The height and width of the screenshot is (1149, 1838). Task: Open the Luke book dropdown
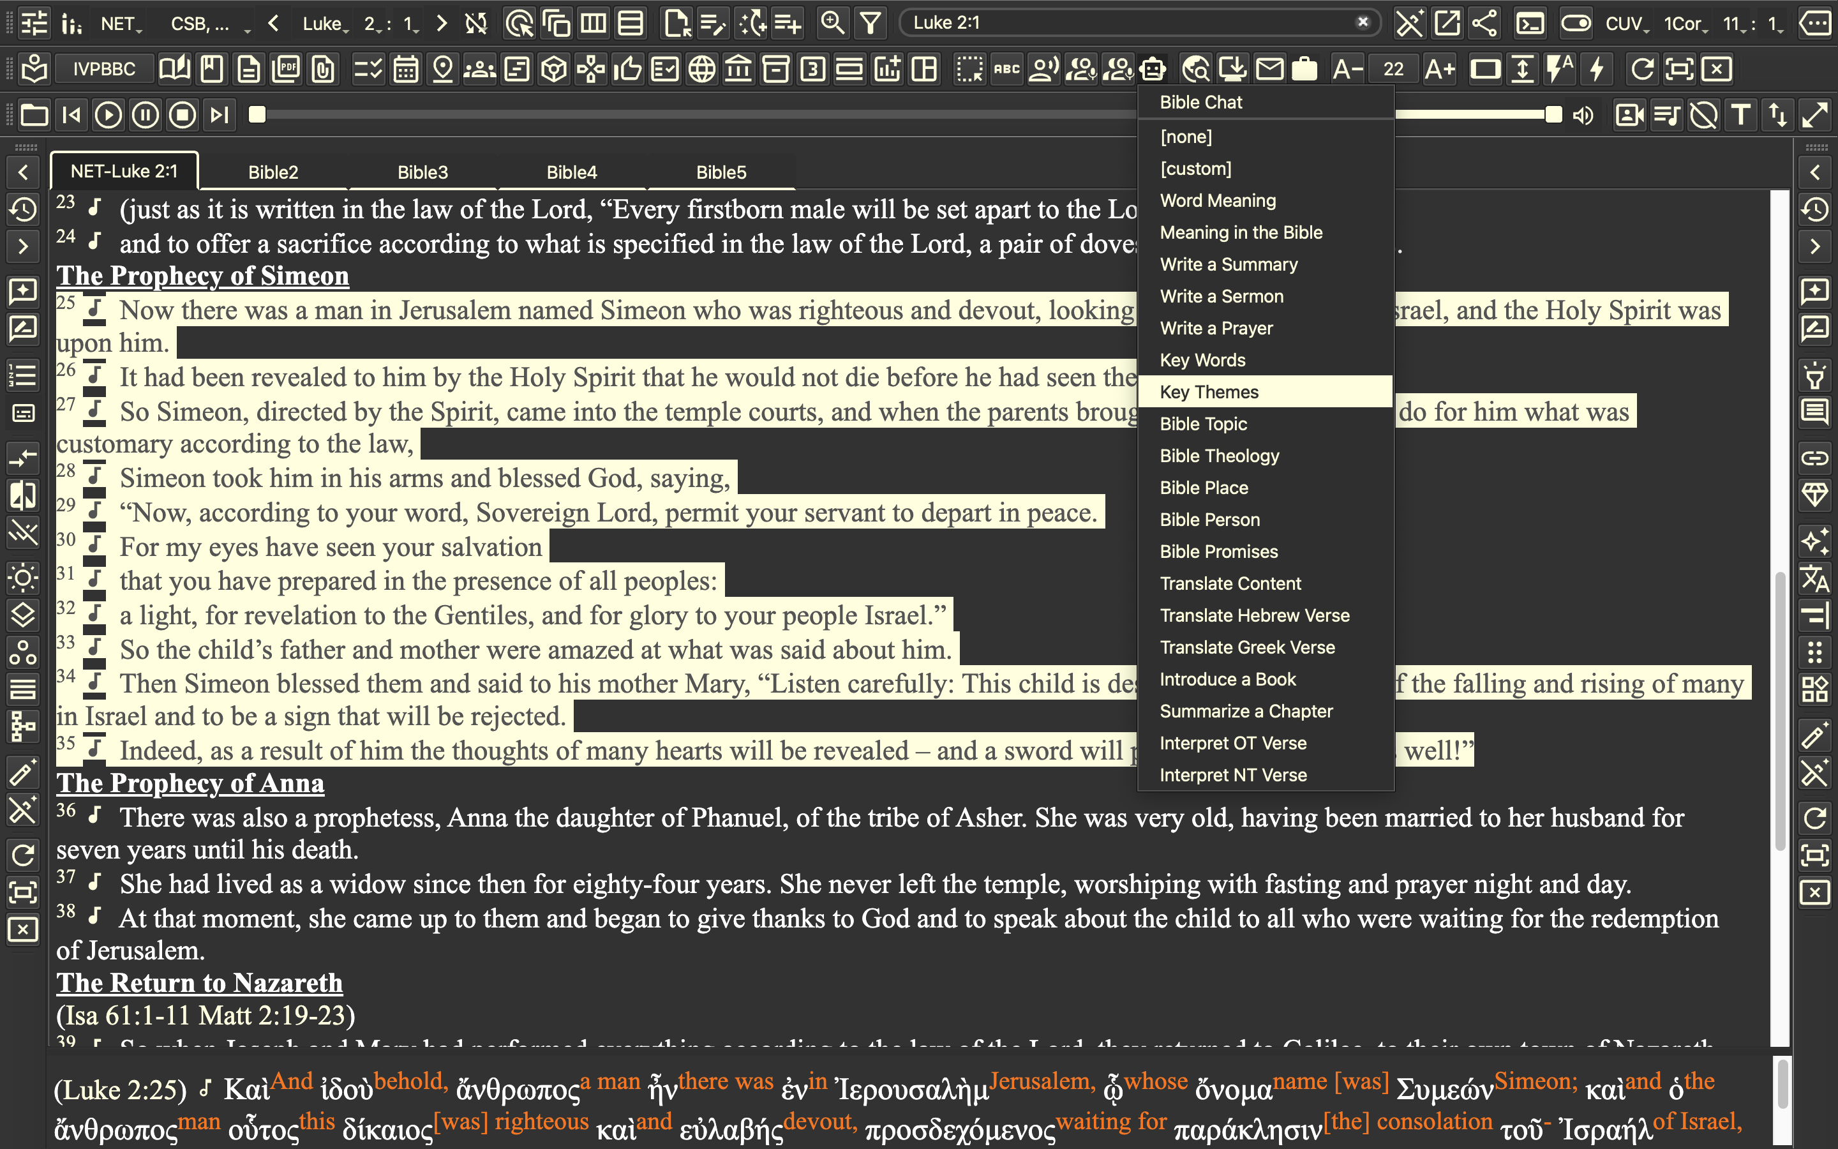pyautogui.click(x=326, y=24)
